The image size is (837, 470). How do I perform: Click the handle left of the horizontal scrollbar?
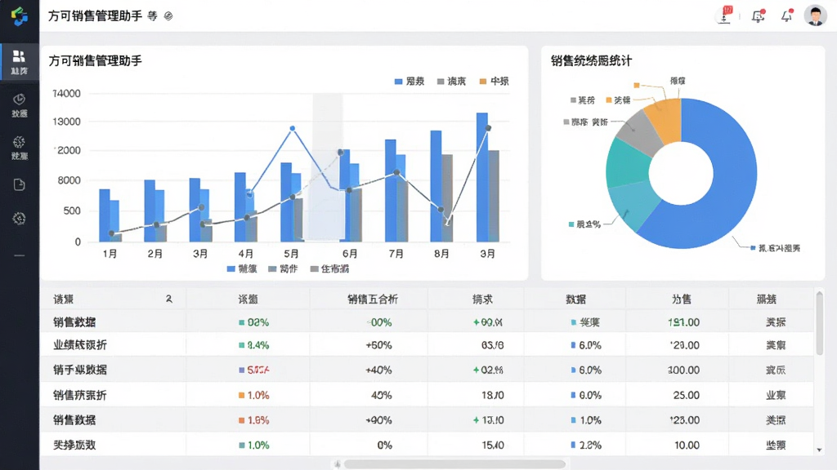click(338, 464)
